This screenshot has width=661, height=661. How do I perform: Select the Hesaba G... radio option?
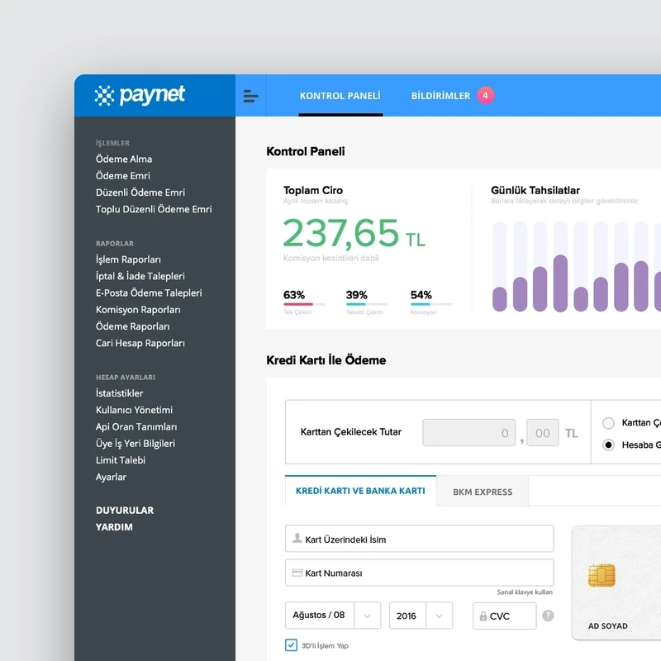[x=608, y=445]
